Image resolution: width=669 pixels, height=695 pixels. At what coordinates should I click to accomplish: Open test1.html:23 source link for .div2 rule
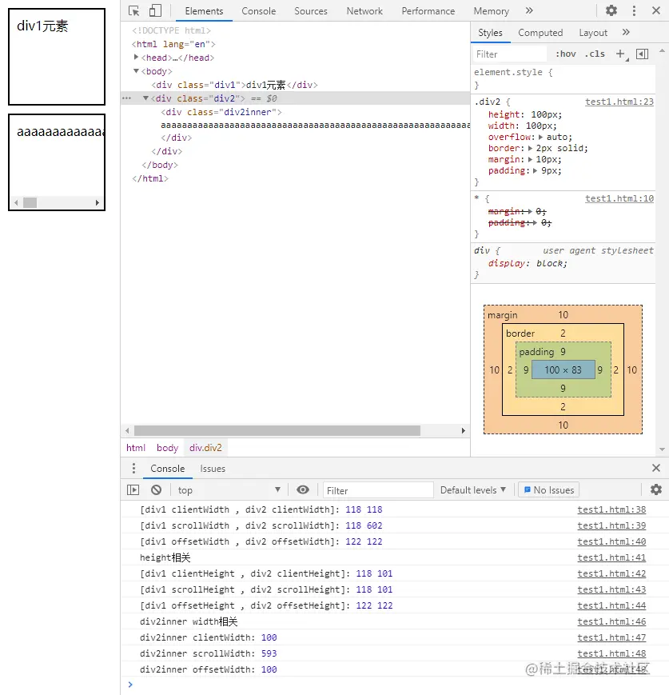point(619,102)
